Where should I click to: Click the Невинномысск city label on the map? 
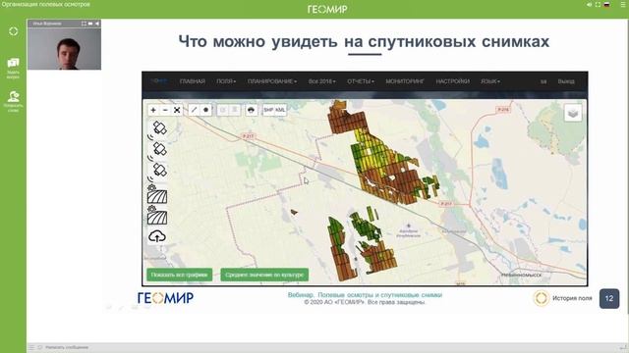[521, 275]
